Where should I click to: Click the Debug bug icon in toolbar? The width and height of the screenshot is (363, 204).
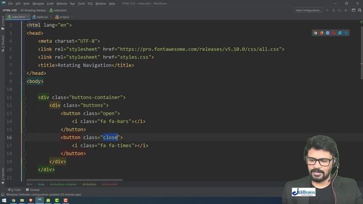coord(334,10)
